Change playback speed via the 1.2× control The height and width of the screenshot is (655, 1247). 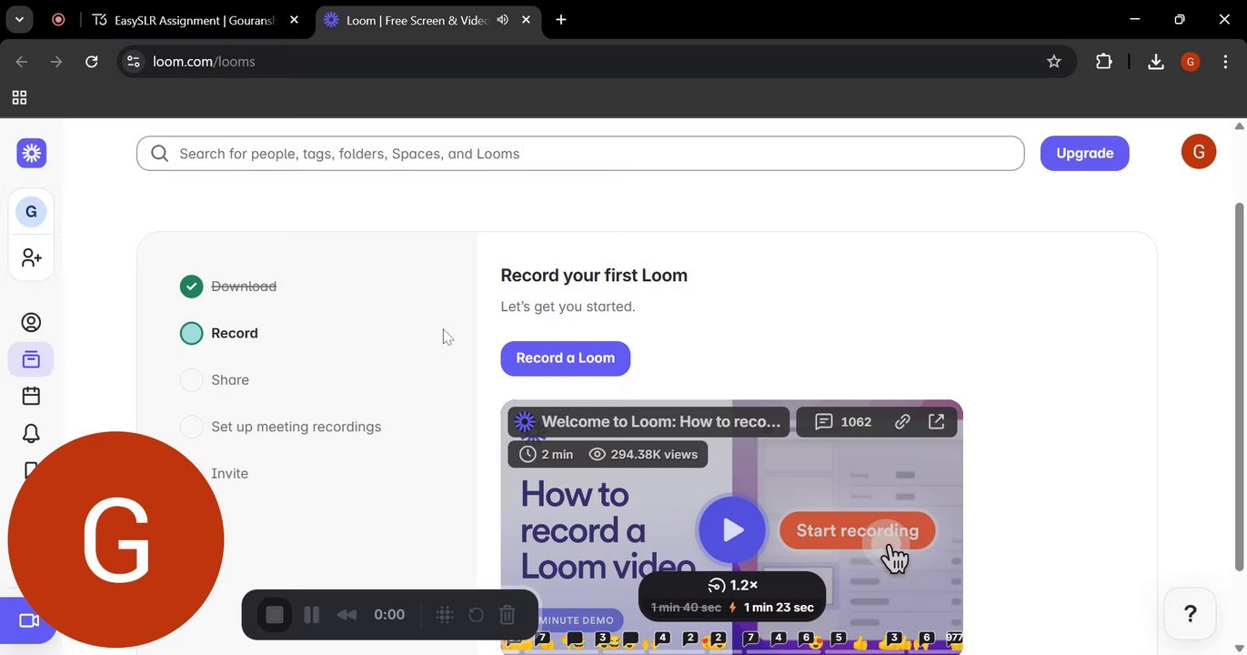[x=733, y=585]
